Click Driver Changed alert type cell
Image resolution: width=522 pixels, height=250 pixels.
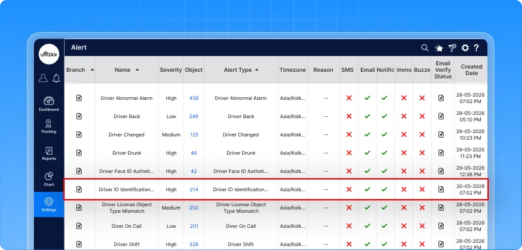[x=241, y=135]
